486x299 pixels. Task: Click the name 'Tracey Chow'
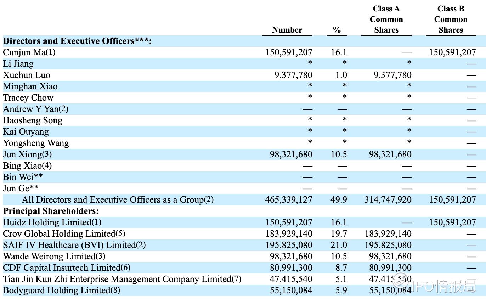28,98
